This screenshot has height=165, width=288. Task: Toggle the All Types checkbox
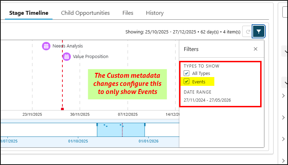186,73
